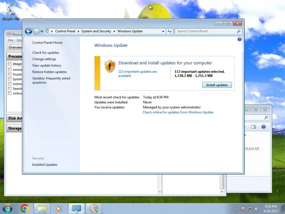Toggle the preview pane icon in Explorer window

(253, 127)
